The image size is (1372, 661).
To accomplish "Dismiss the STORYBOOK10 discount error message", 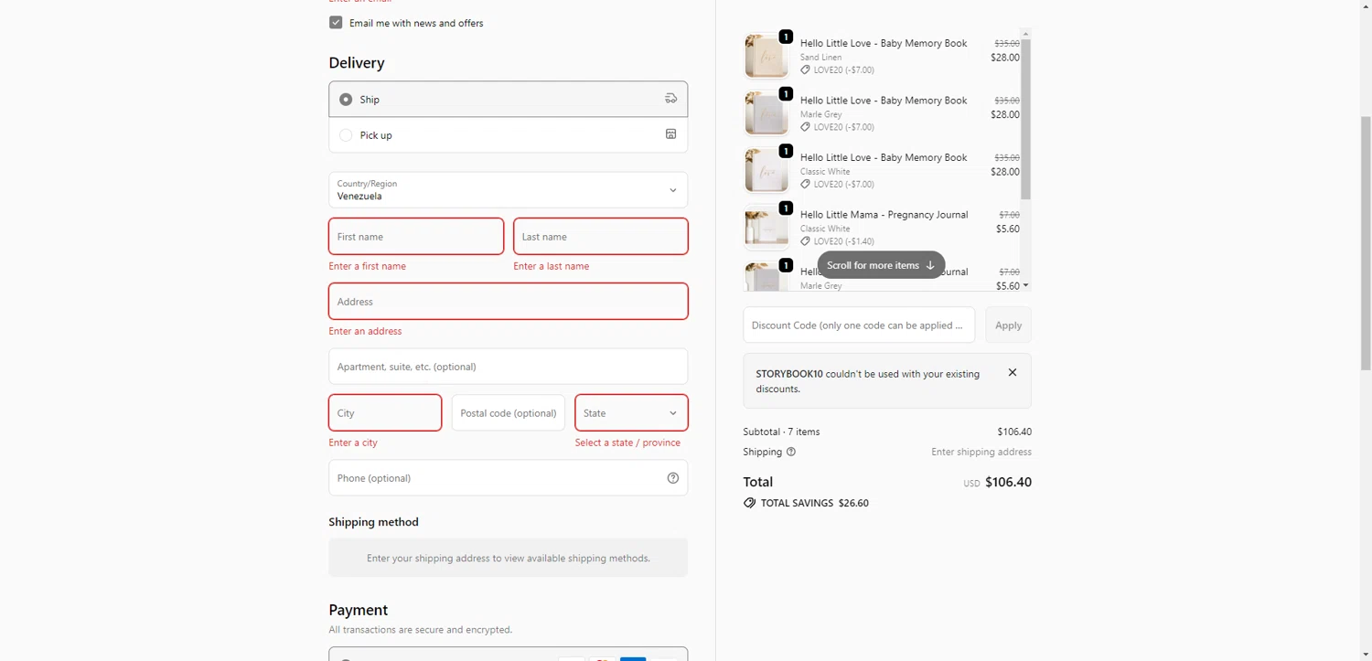I will pyautogui.click(x=1013, y=373).
